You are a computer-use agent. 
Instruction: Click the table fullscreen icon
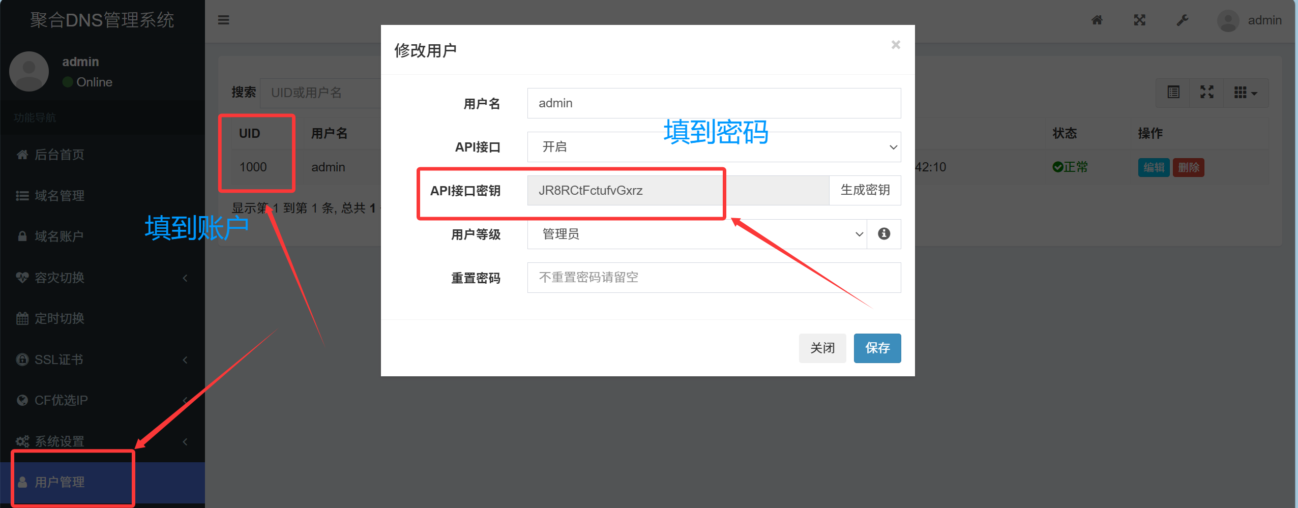coord(1207,93)
